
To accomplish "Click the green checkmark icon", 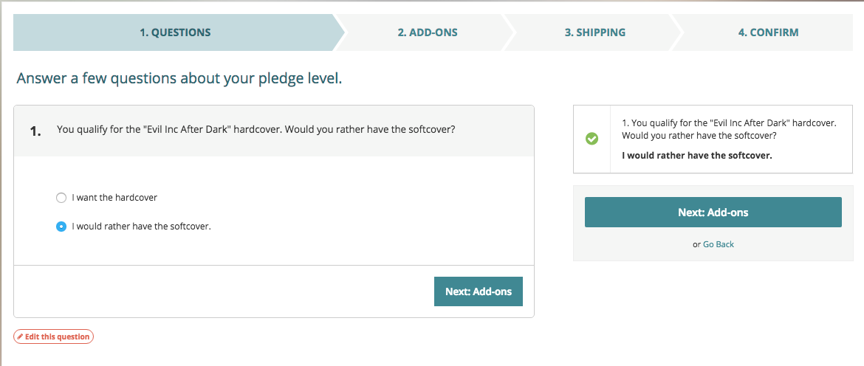I will point(592,138).
